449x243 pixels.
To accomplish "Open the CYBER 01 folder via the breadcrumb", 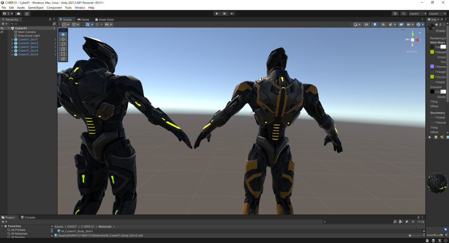I will (88, 226).
